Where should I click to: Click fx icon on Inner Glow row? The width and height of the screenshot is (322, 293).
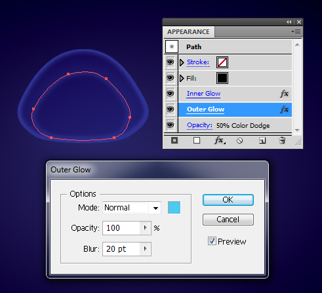285,94
